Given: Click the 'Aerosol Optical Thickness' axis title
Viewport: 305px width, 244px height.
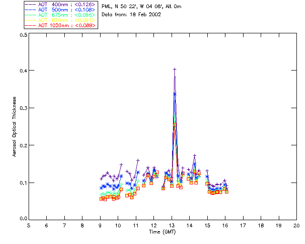Looking at the screenshot, I should 14,127.
